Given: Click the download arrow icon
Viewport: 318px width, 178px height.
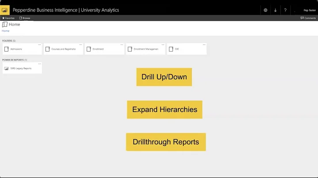Looking at the screenshot, I should 275,10.
